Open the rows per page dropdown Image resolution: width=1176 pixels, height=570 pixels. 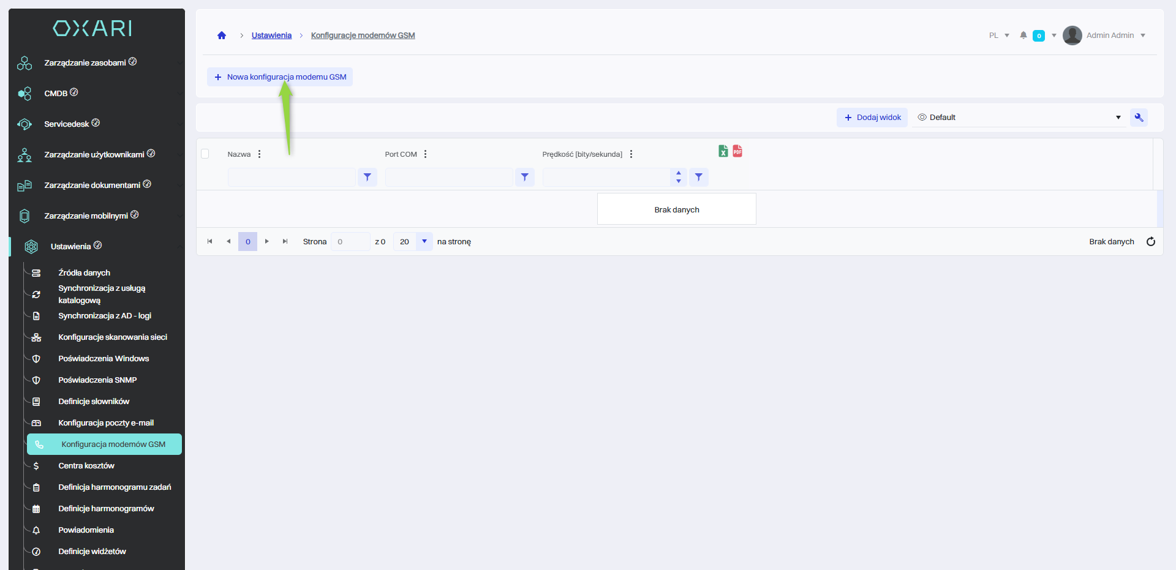pos(424,242)
